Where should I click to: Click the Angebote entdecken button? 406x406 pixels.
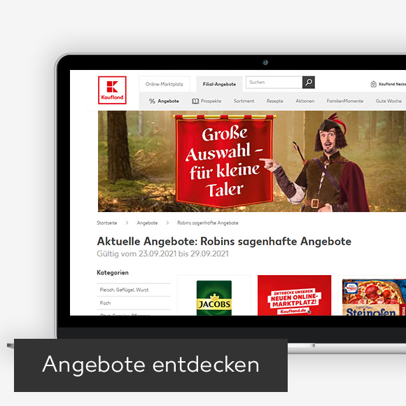(x=150, y=365)
